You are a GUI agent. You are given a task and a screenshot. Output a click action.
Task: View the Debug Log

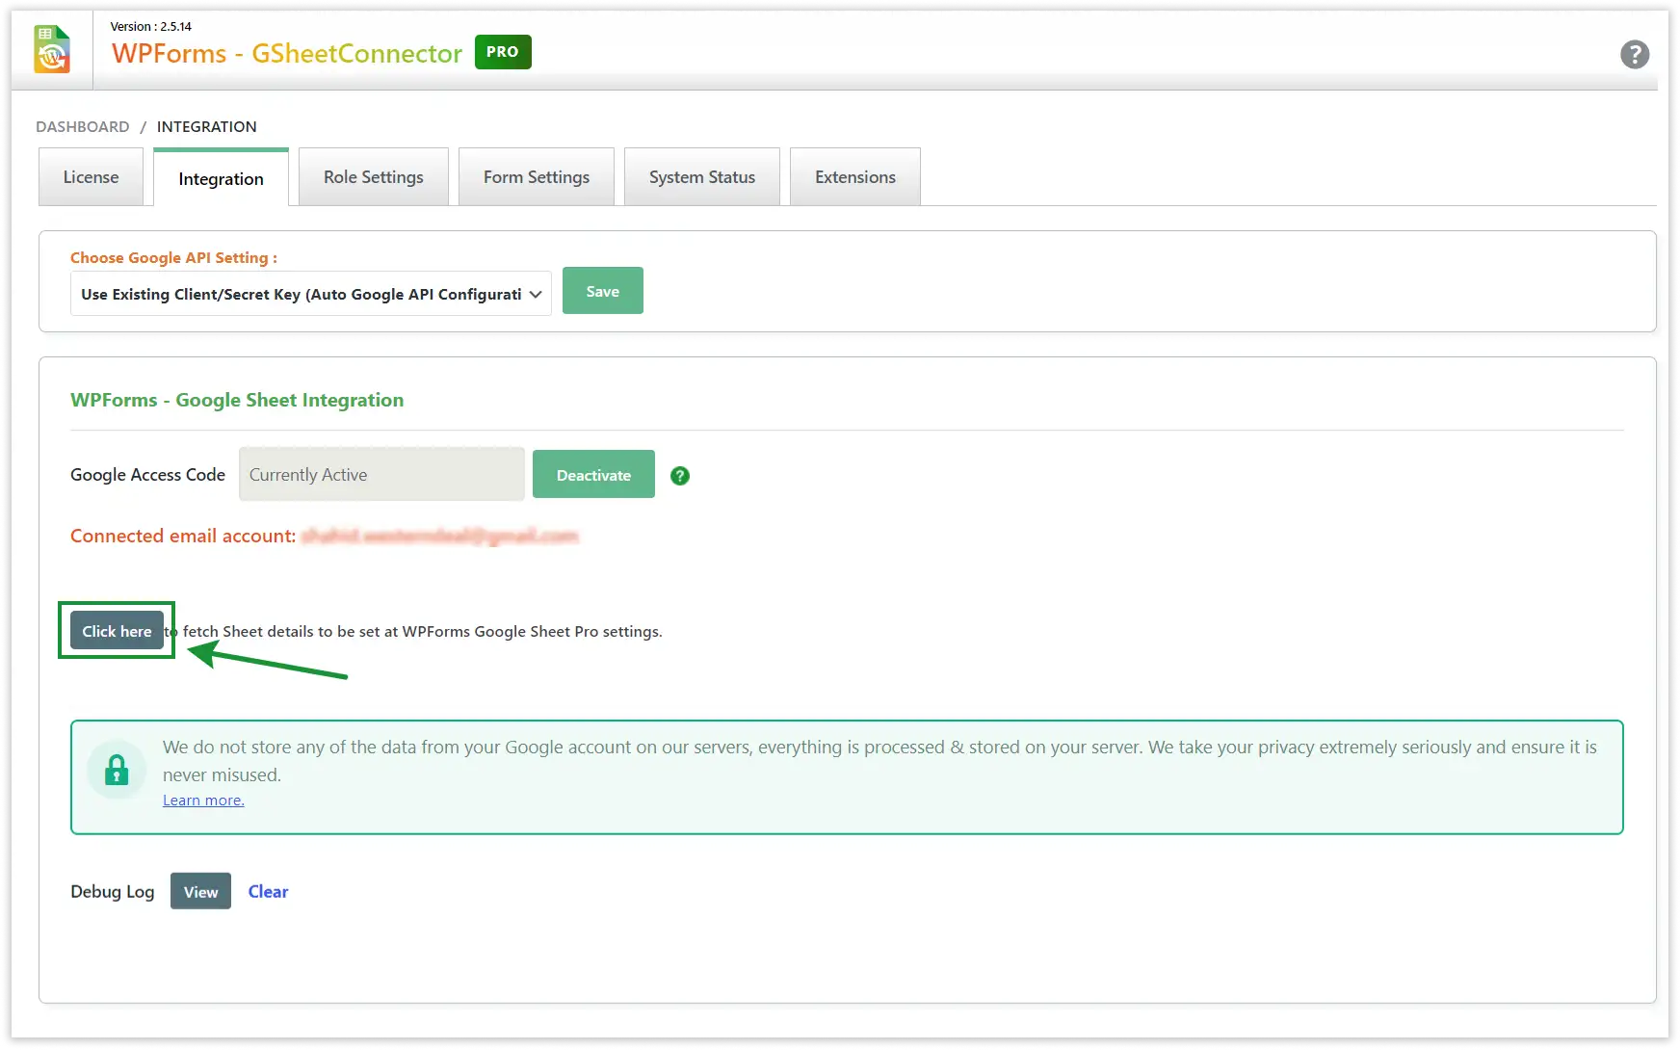(x=199, y=891)
